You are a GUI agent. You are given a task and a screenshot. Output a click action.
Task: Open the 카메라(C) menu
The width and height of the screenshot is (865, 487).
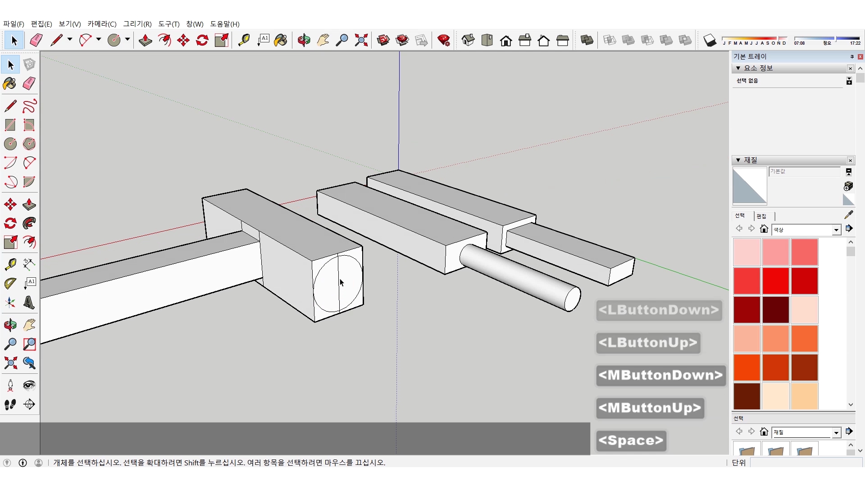[102, 24]
